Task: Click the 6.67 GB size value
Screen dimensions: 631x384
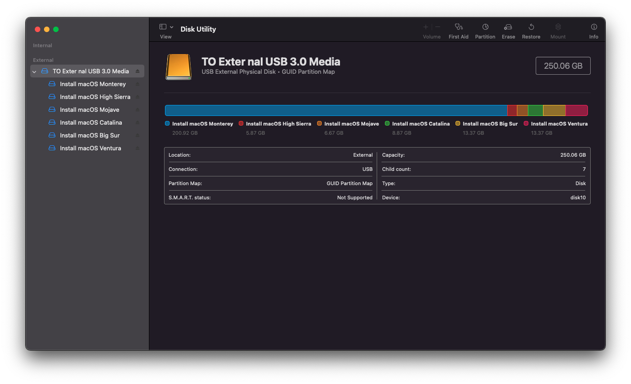Action: [x=334, y=133]
